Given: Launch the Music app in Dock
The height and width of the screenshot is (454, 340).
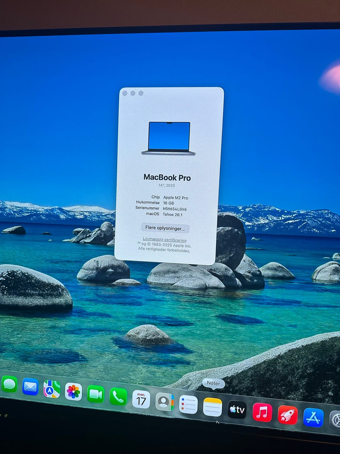Looking at the screenshot, I should (262, 413).
